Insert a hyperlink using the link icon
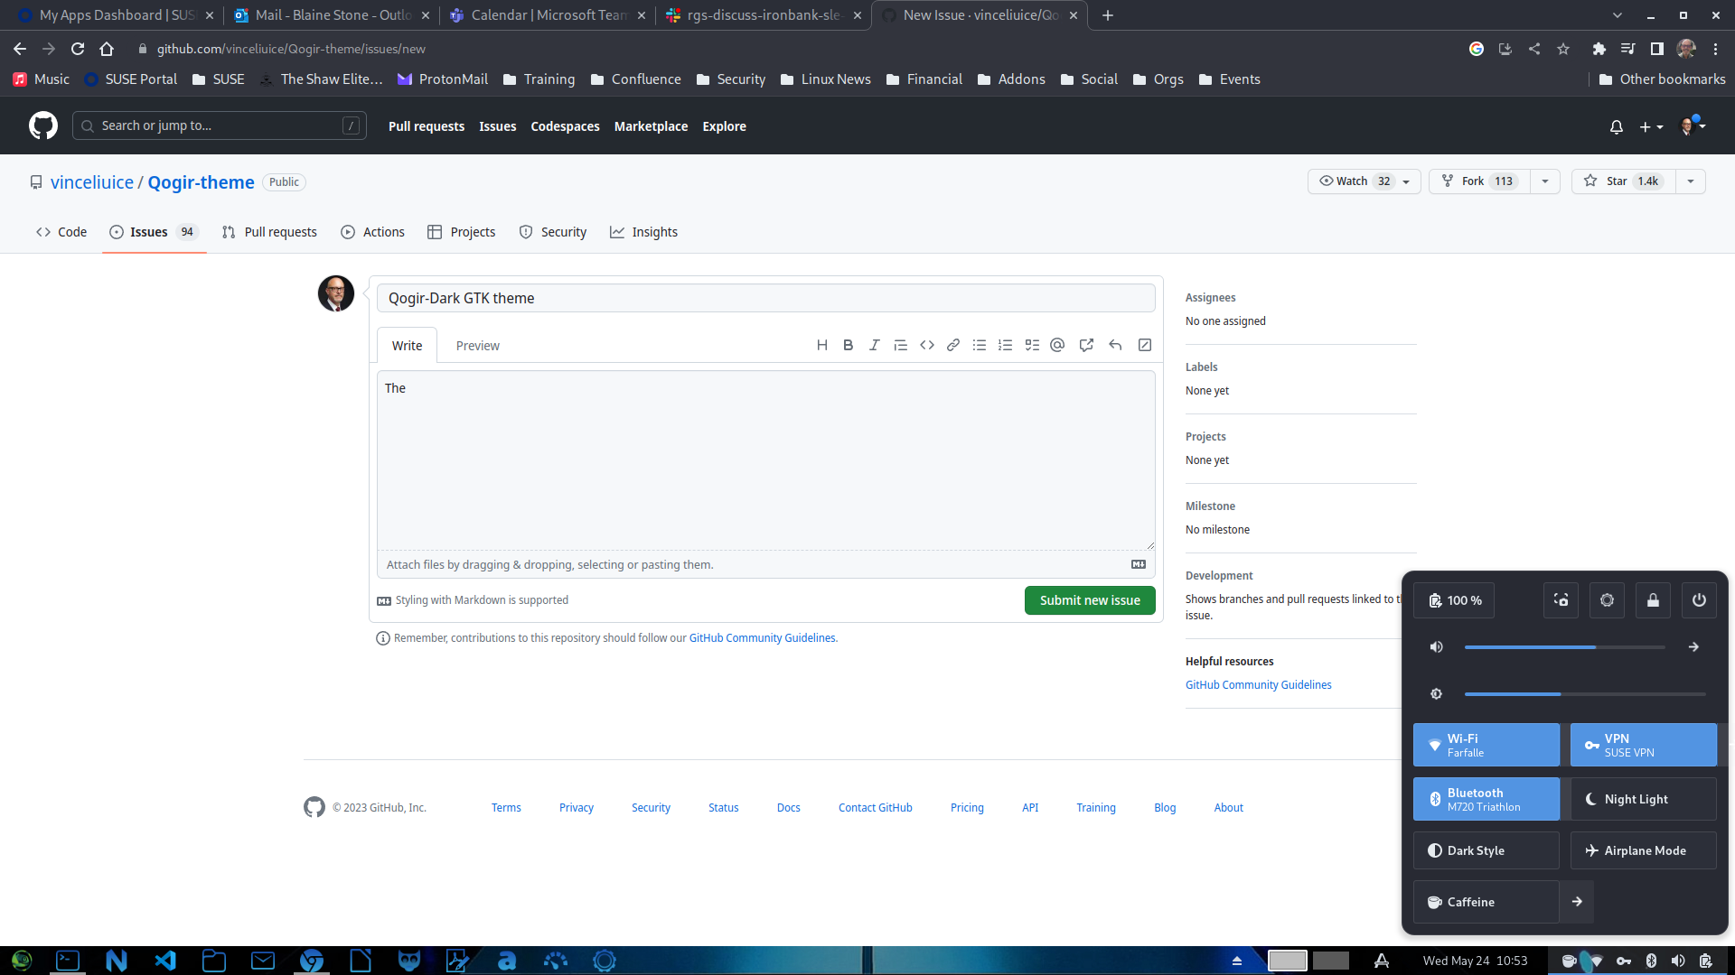1735x975 pixels. pos(952,344)
